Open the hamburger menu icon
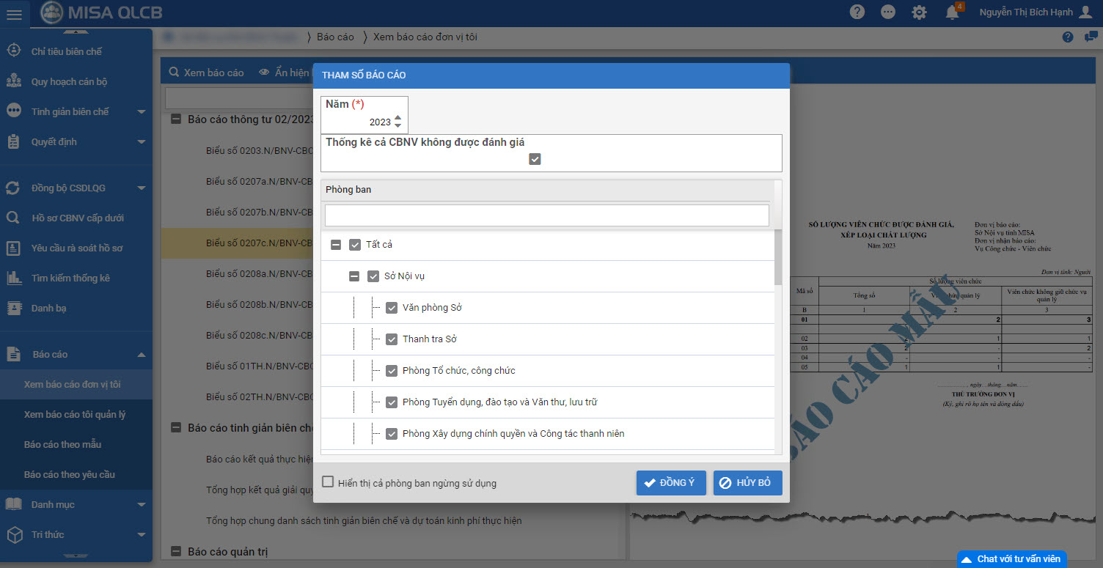Screen dimensions: 1103x568 click(14, 14)
